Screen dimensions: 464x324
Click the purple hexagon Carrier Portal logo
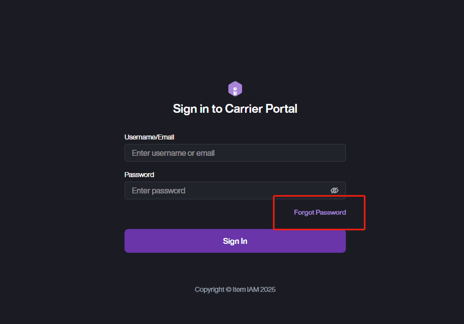tap(235, 89)
